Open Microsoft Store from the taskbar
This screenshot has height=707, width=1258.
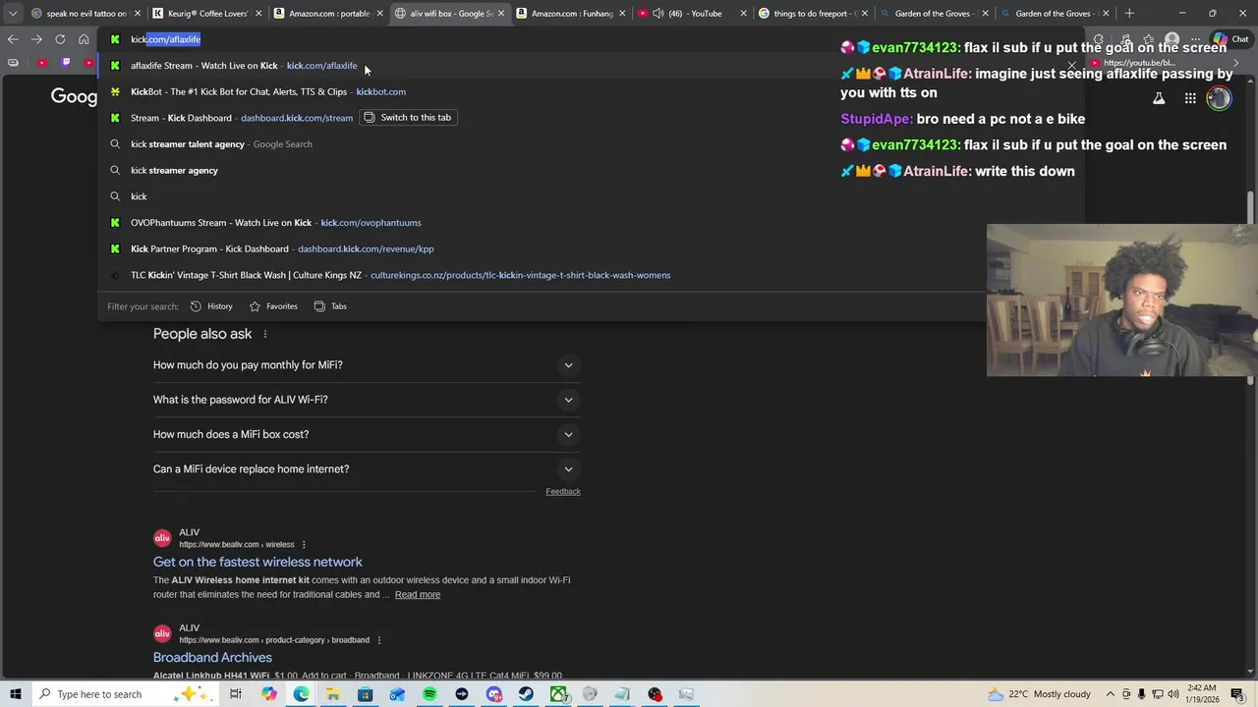(x=365, y=694)
